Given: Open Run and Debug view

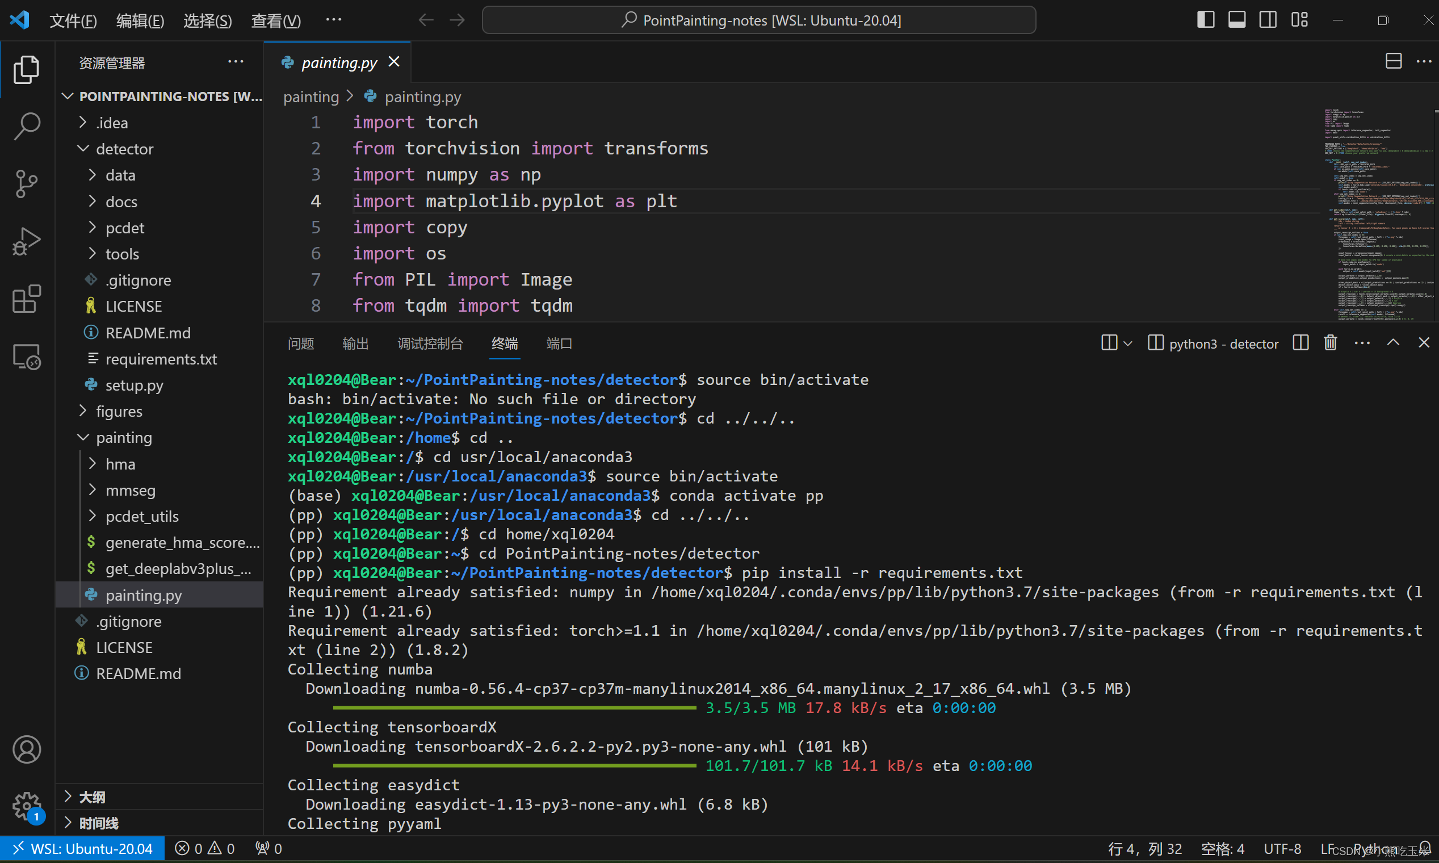Looking at the screenshot, I should 27,241.
